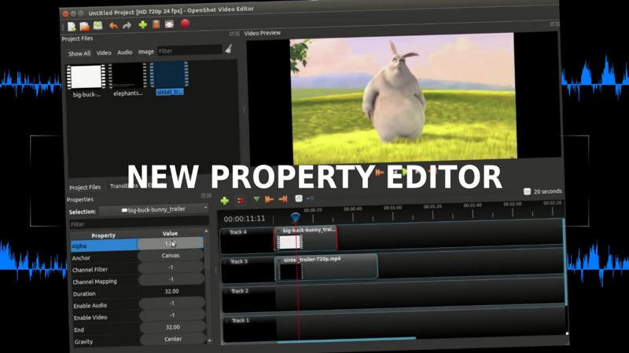Click the zoom slider icon in timeline toolbar

(x=310, y=198)
